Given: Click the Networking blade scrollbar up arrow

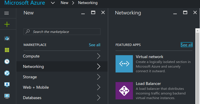Looking at the screenshot, I should (x=197, y=31).
